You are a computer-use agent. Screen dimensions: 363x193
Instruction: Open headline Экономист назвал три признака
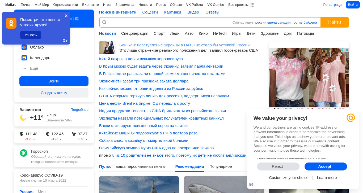coord(144,81)
